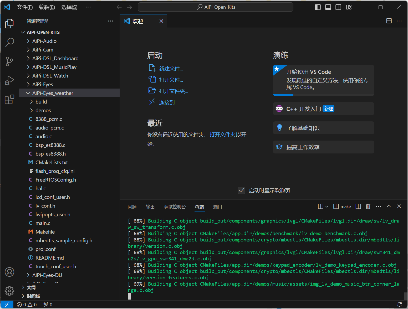Split the editor using title bar icon
Viewport: 408px width, 309px height.
(389, 21)
